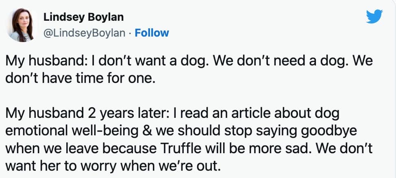Click the Twitter bird logo
Viewport: 396px width, 178px height.
pos(374,17)
